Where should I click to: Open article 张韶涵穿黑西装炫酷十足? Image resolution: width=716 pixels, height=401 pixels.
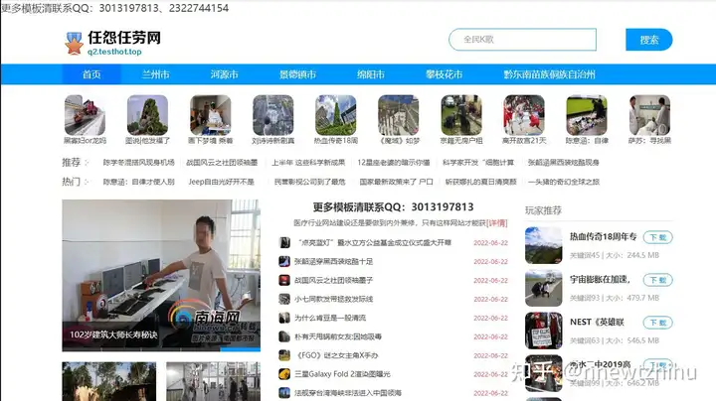[334, 261]
